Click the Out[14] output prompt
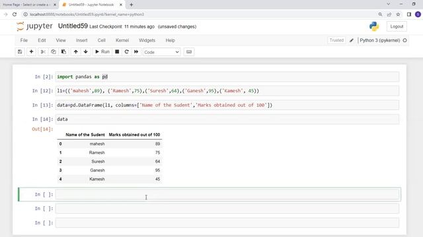 (42, 129)
